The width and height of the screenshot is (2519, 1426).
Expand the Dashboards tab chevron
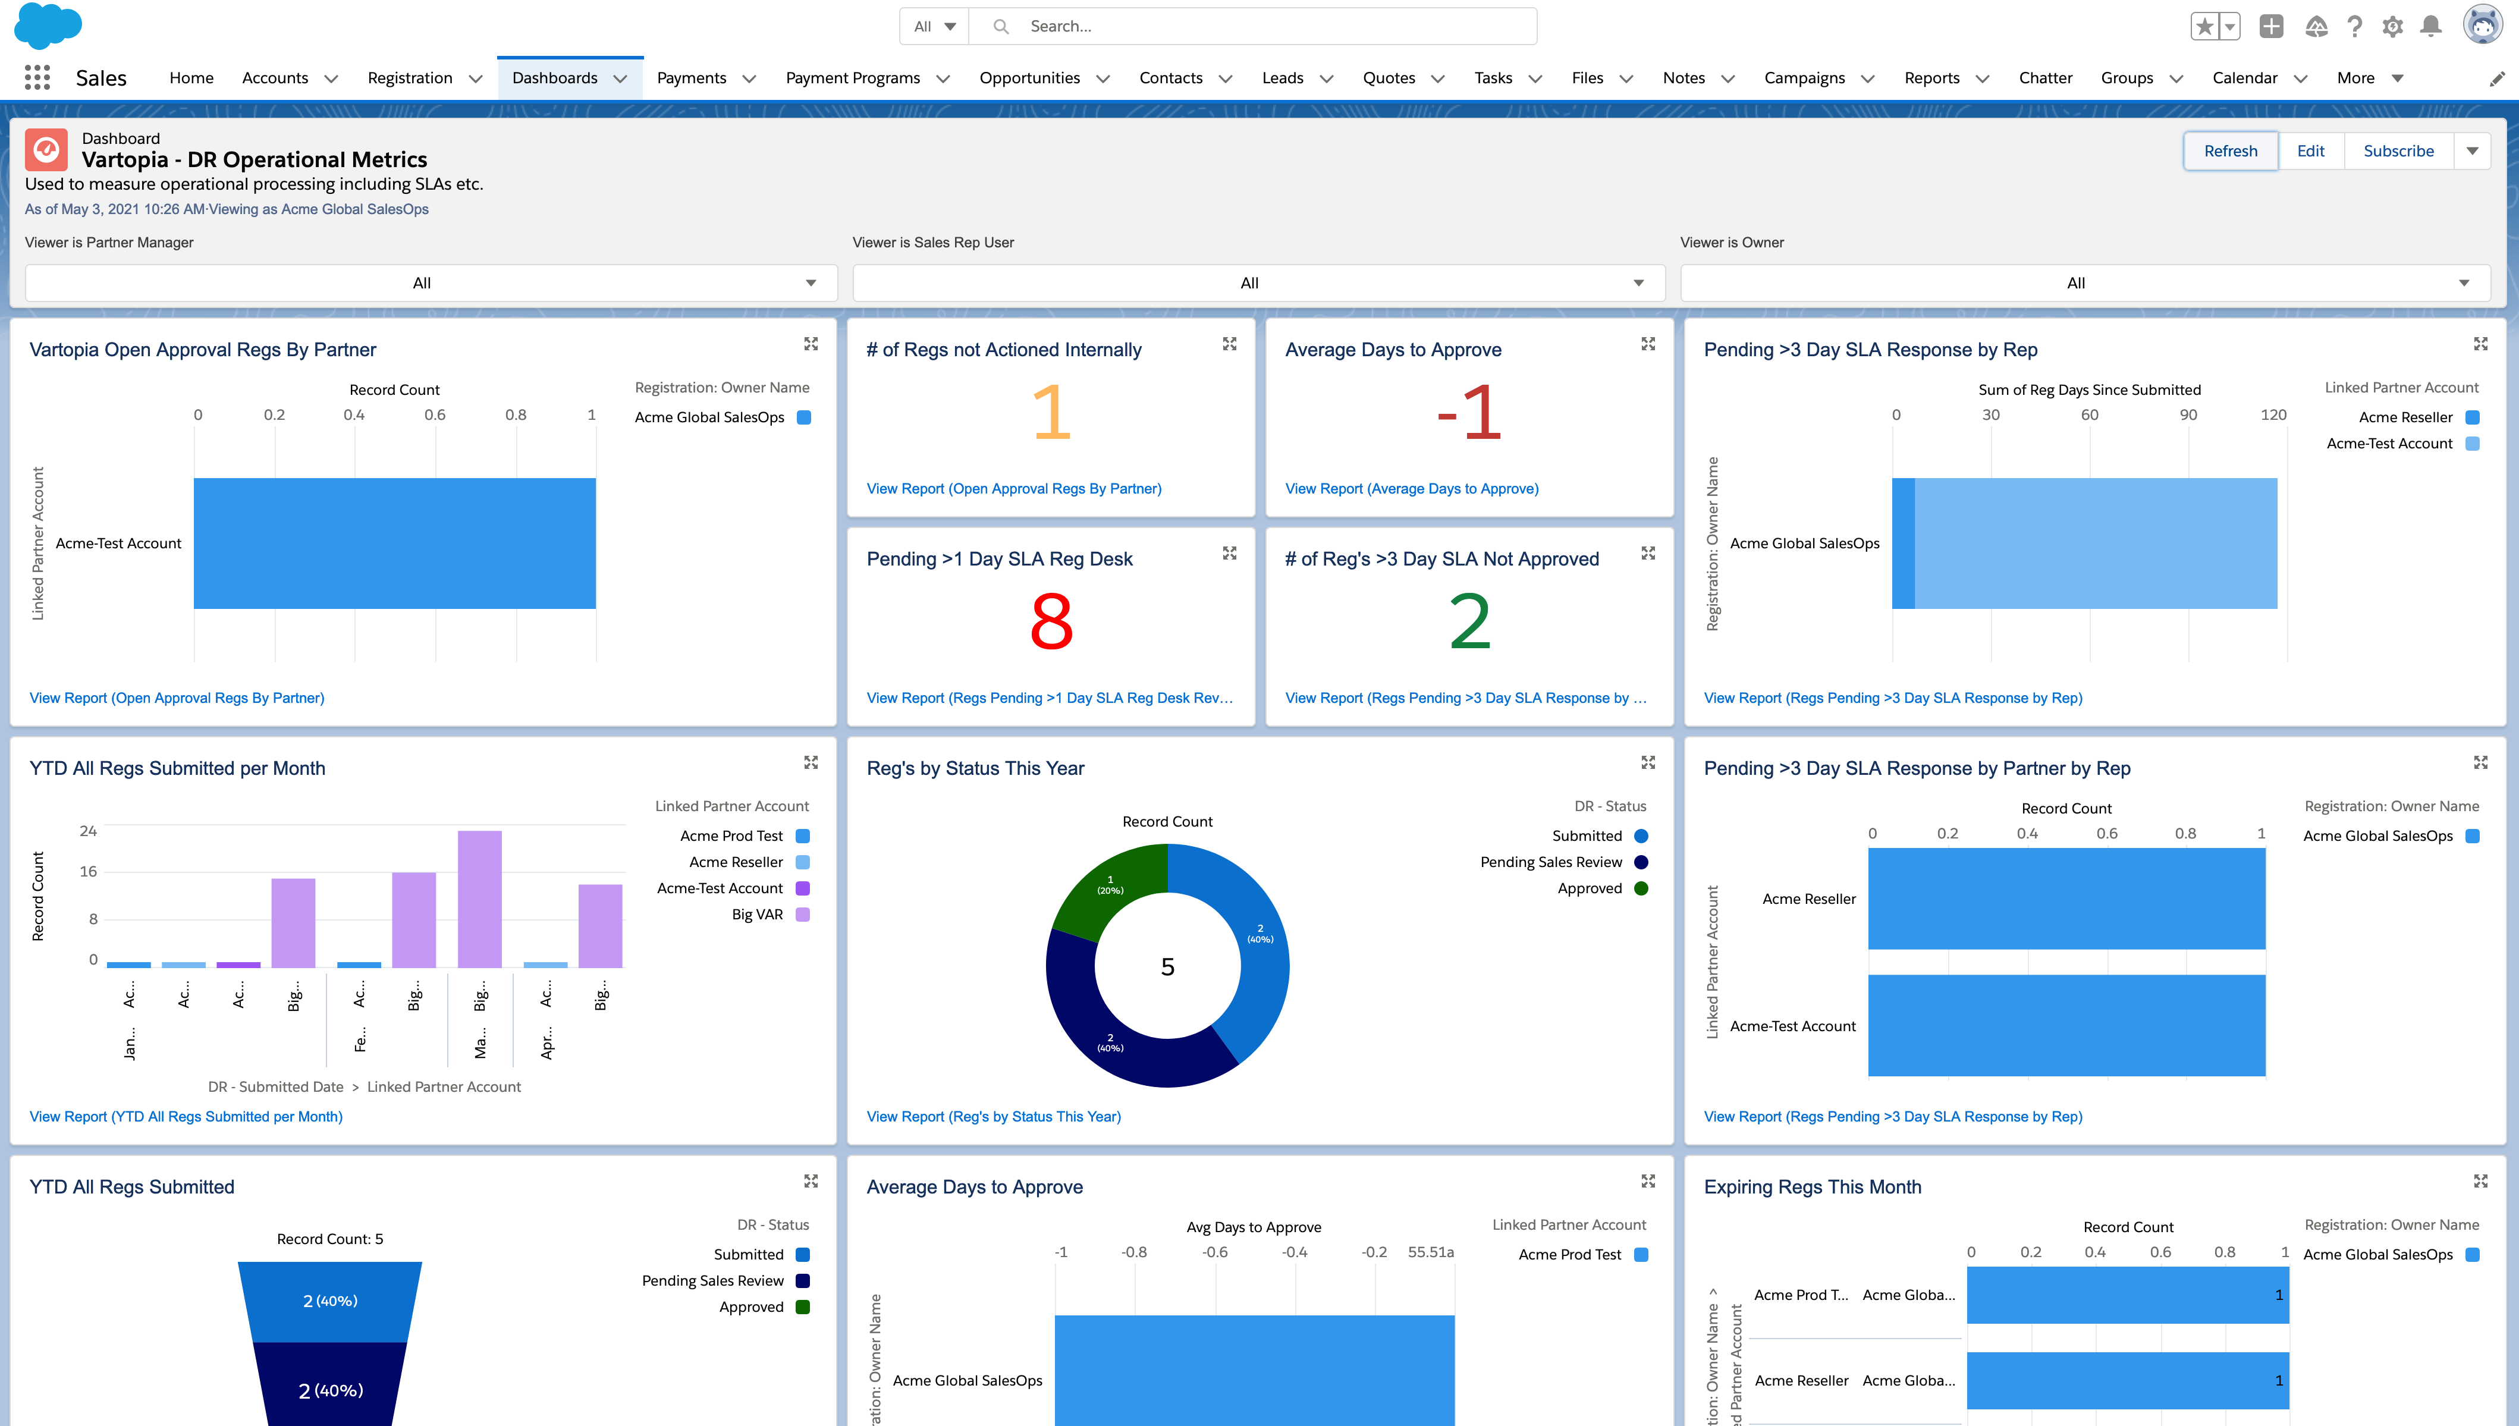pyautogui.click(x=621, y=78)
